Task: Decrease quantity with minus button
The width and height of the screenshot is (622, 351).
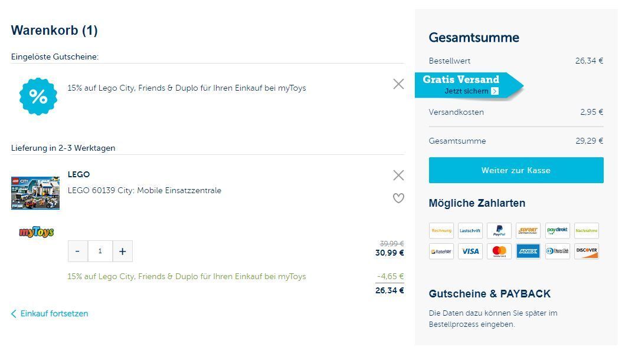Action: (x=77, y=251)
